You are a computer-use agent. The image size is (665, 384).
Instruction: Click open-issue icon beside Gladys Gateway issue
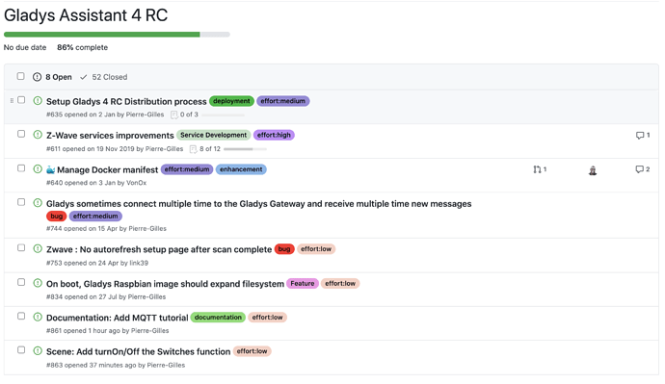tap(38, 203)
